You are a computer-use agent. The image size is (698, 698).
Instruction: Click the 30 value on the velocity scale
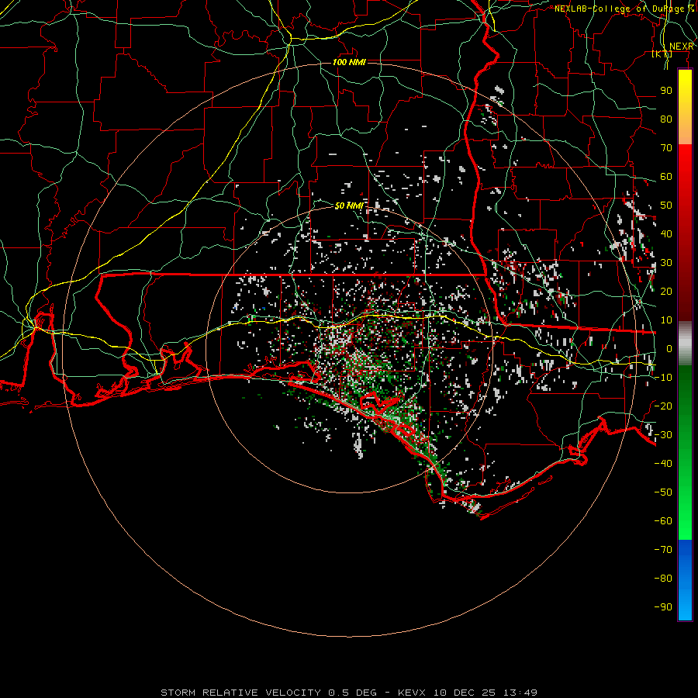click(666, 263)
